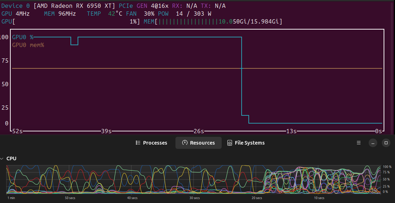Screen dimensions: 395x203
Task: Click the 100 % label on CPU graph scale
Action: point(387,167)
